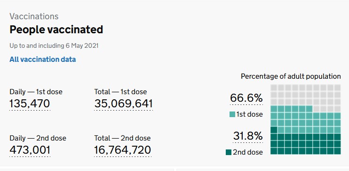This screenshot has width=349, height=171.
Task: Click the light teal 1st dose legend swatch
Action: (232, 114)
